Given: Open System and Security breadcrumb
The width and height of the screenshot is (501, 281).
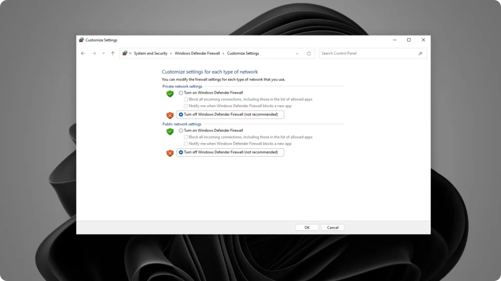Looking at the screenshot, I should pos(151,53).
